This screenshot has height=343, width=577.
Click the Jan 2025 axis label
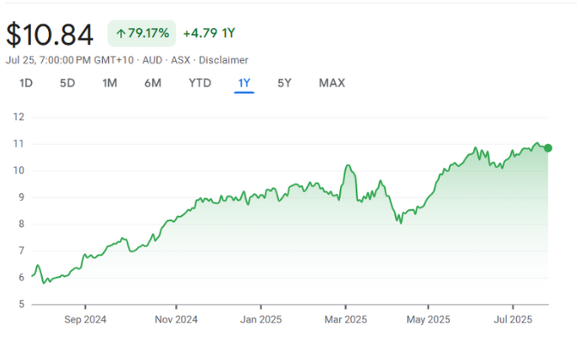click(261, 319)
